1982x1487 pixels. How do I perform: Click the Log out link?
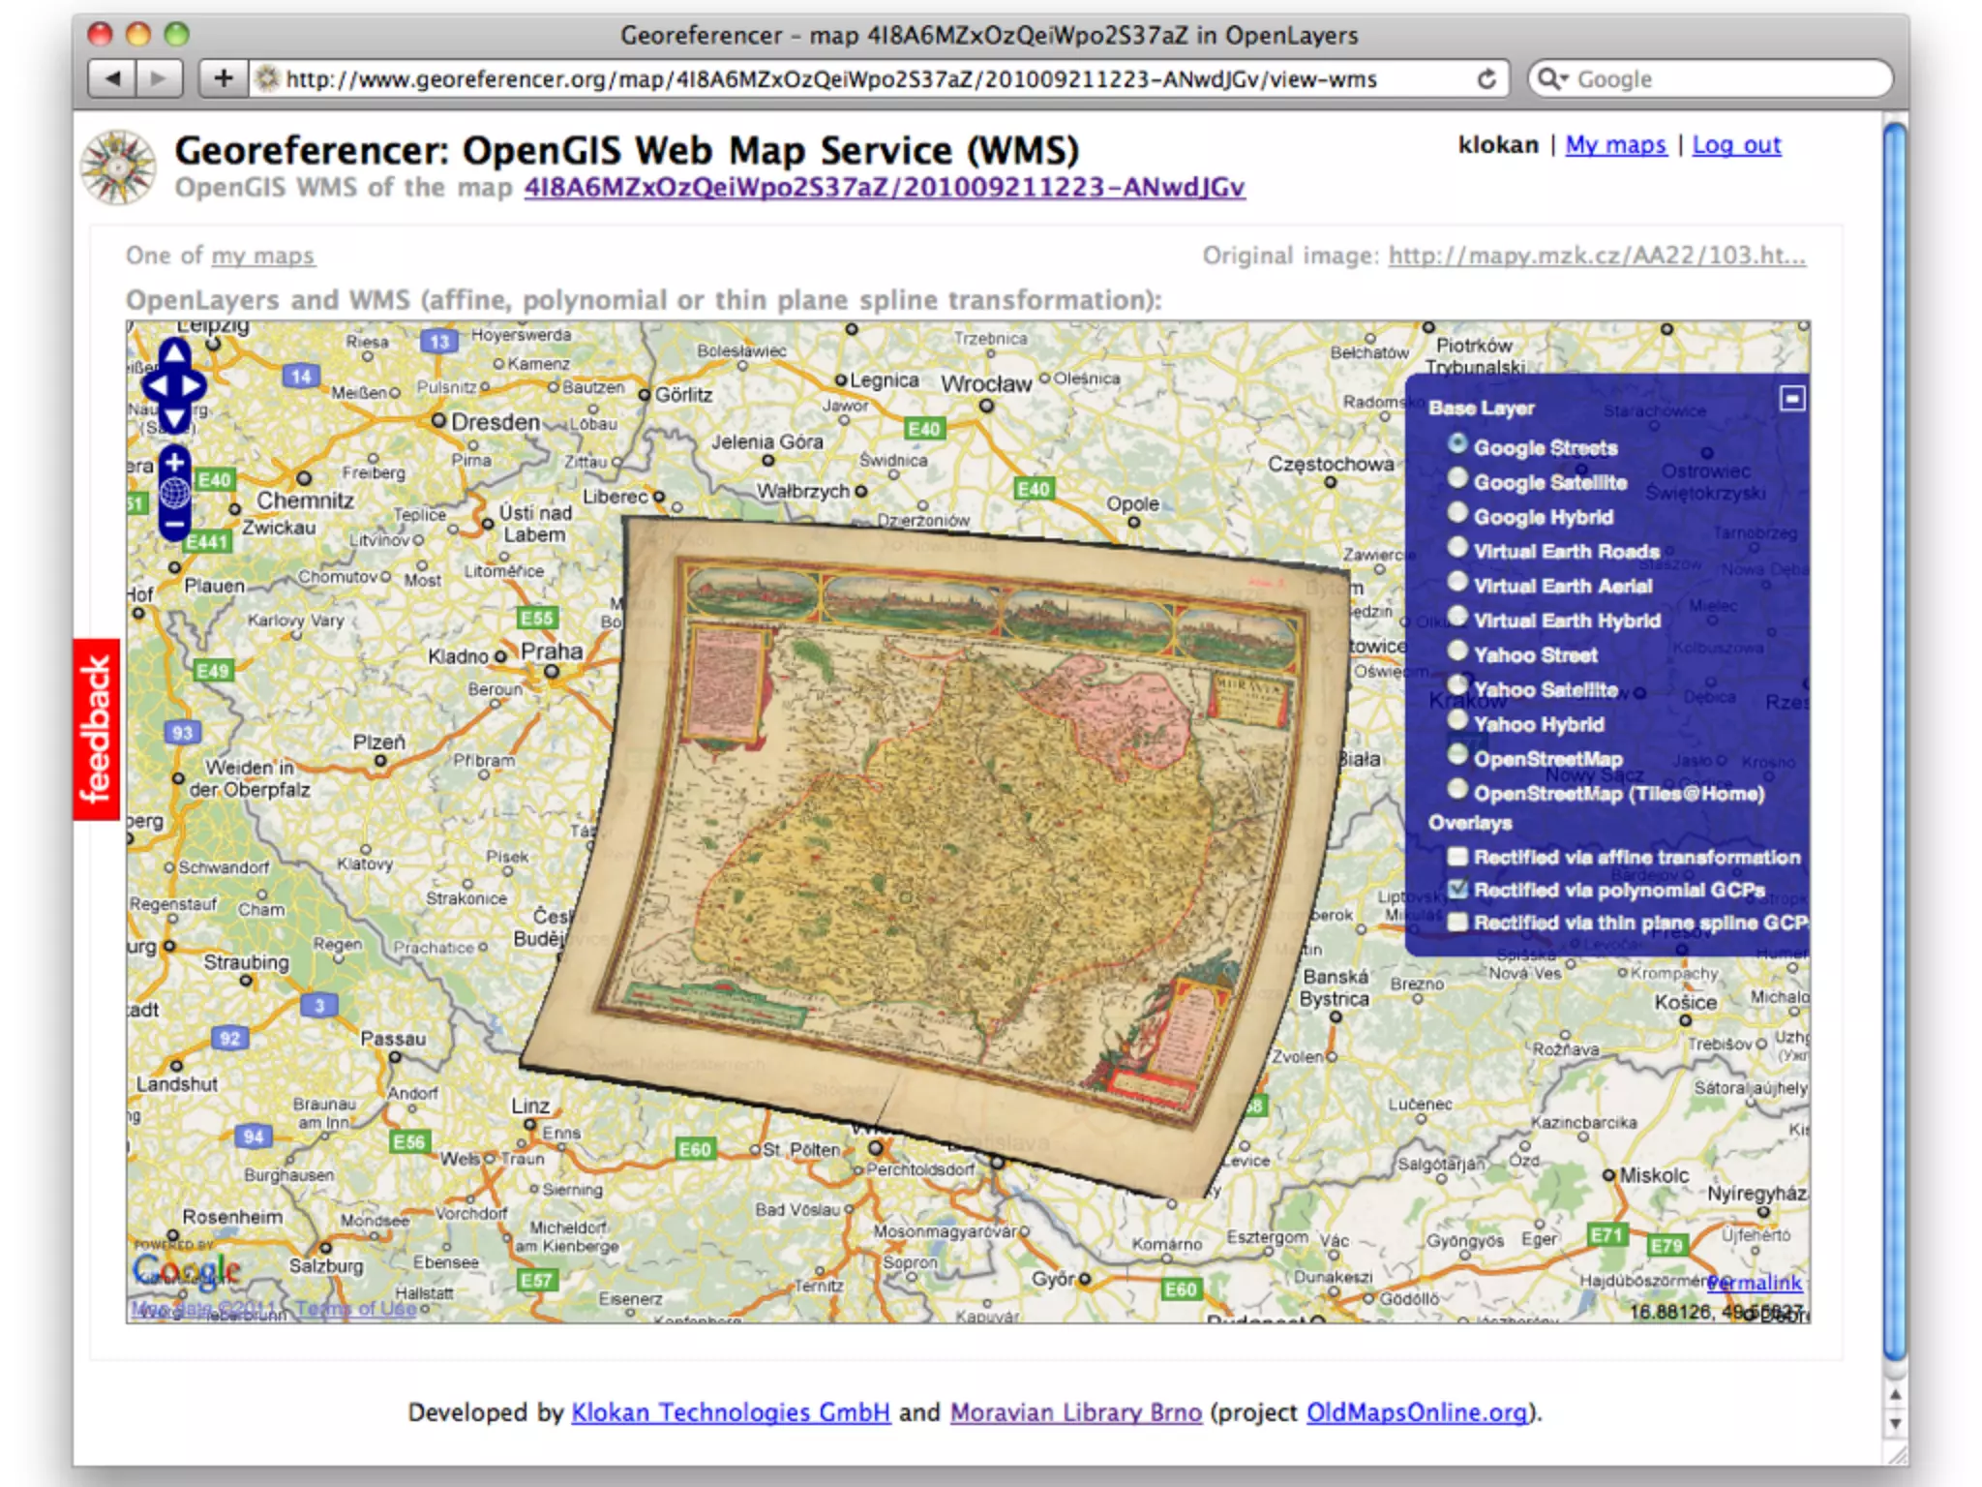(1735, 145)
